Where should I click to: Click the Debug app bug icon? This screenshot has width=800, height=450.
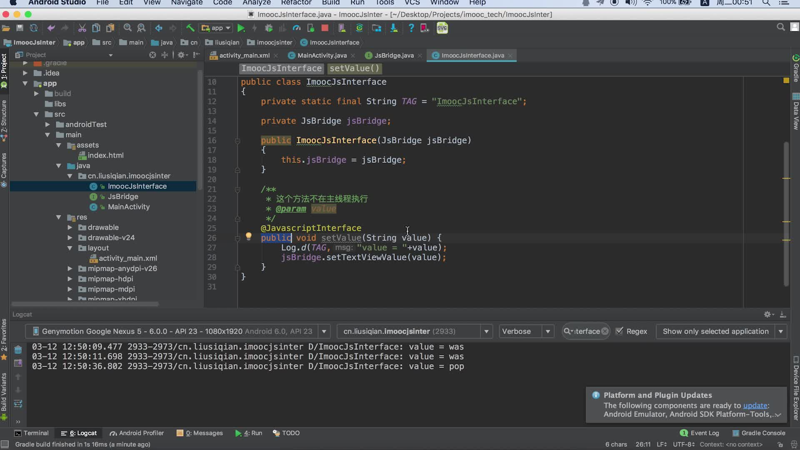tap(269, 28)
